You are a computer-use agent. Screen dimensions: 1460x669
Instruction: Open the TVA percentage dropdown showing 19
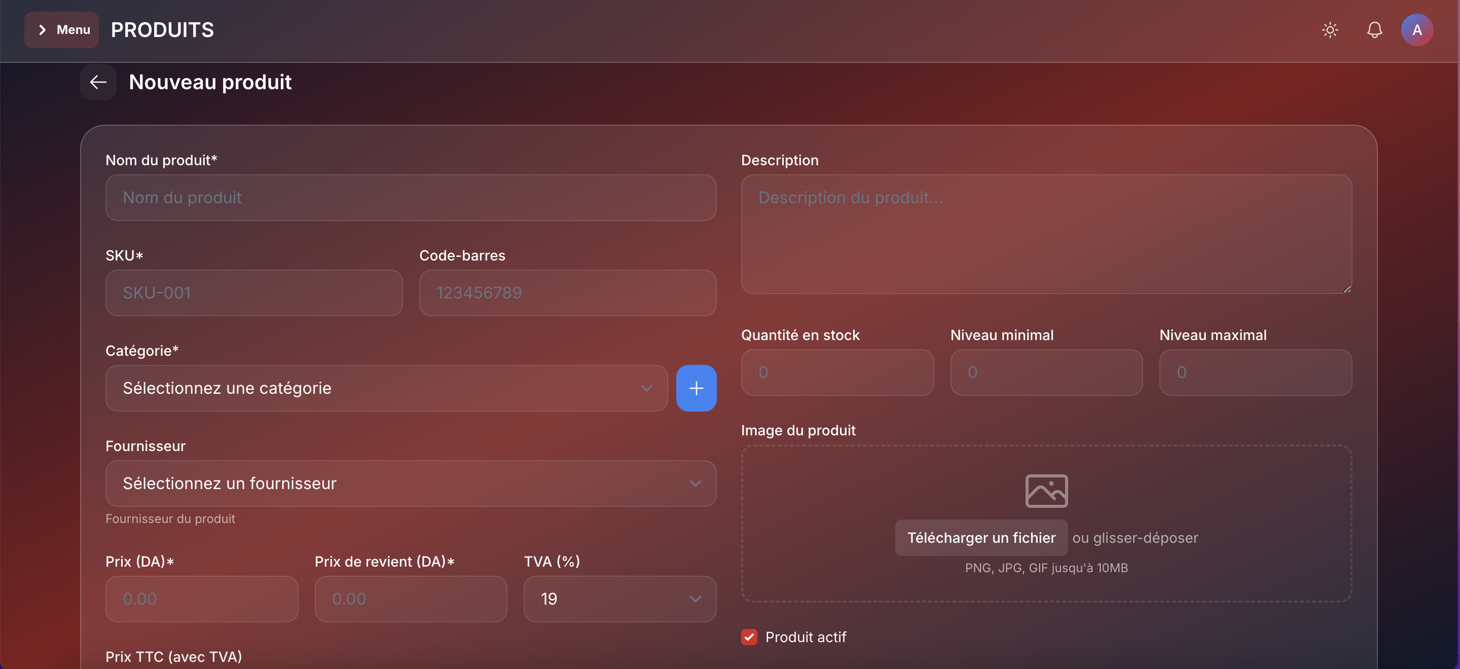619,599
